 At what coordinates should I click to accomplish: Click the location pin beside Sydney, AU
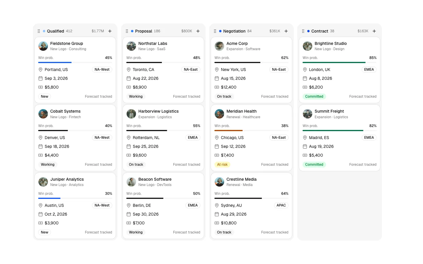click(217, 205)
